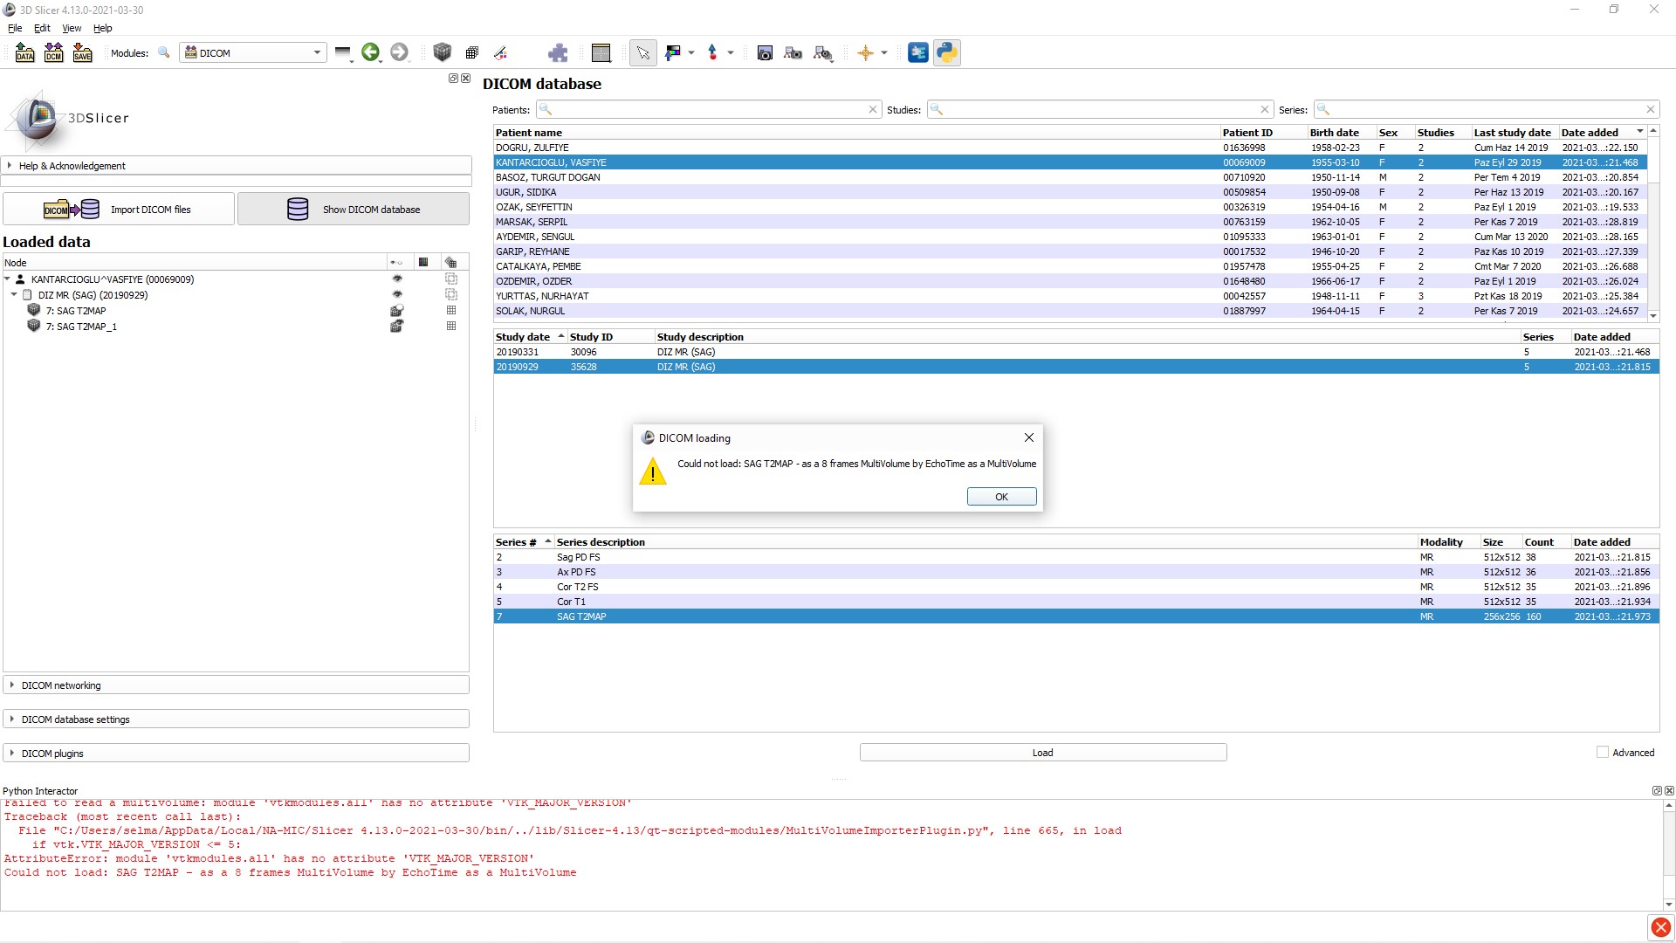1676x943 pixels.
Task: Click the DCM load DICOM icon
Action: click(53, 53)
